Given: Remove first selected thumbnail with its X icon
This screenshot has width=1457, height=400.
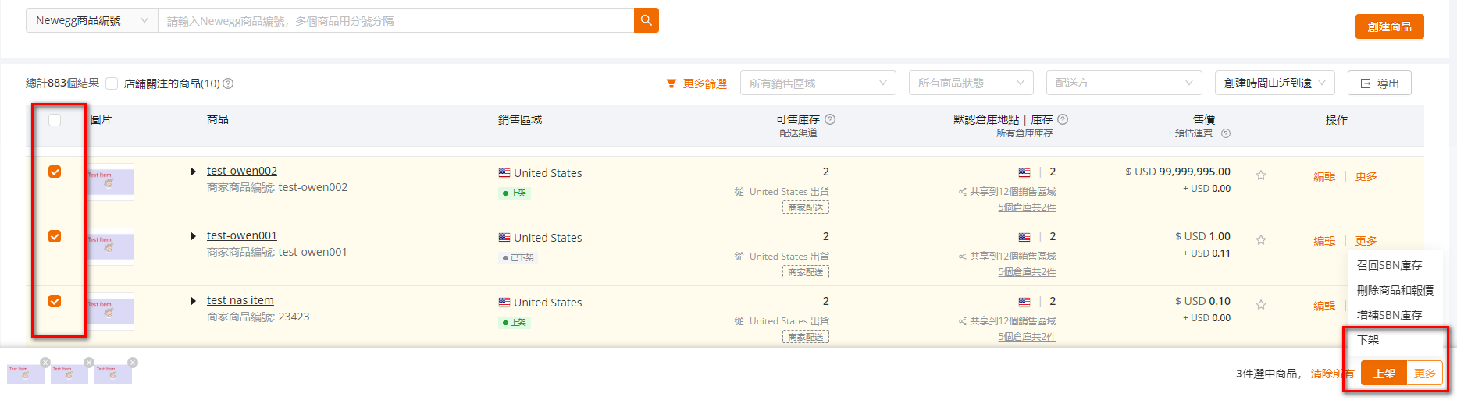Looking at the screenshot, I should (45, 363).
